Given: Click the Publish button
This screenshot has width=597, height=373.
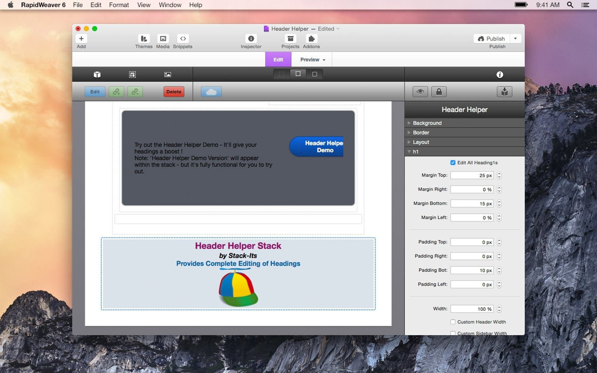Looking at the screenshot, I should click(x=492, y=39).
